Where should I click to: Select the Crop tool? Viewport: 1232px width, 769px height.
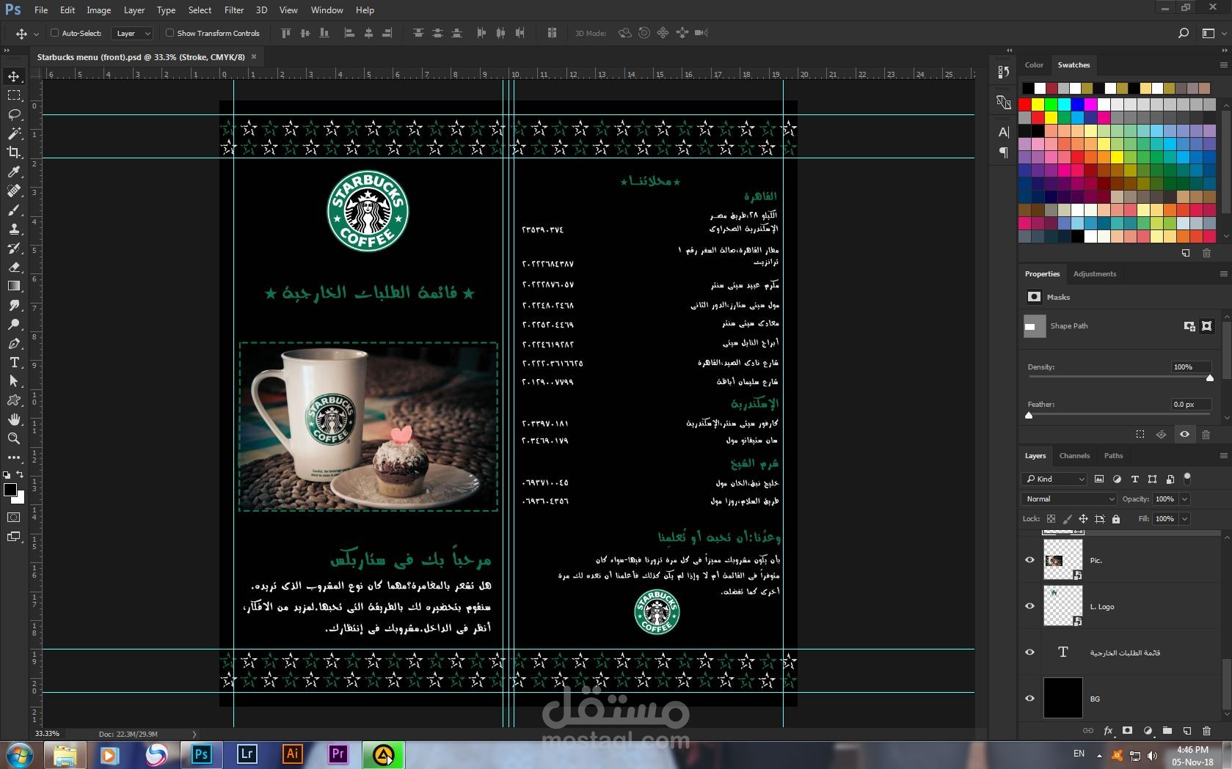click(14, 152)
